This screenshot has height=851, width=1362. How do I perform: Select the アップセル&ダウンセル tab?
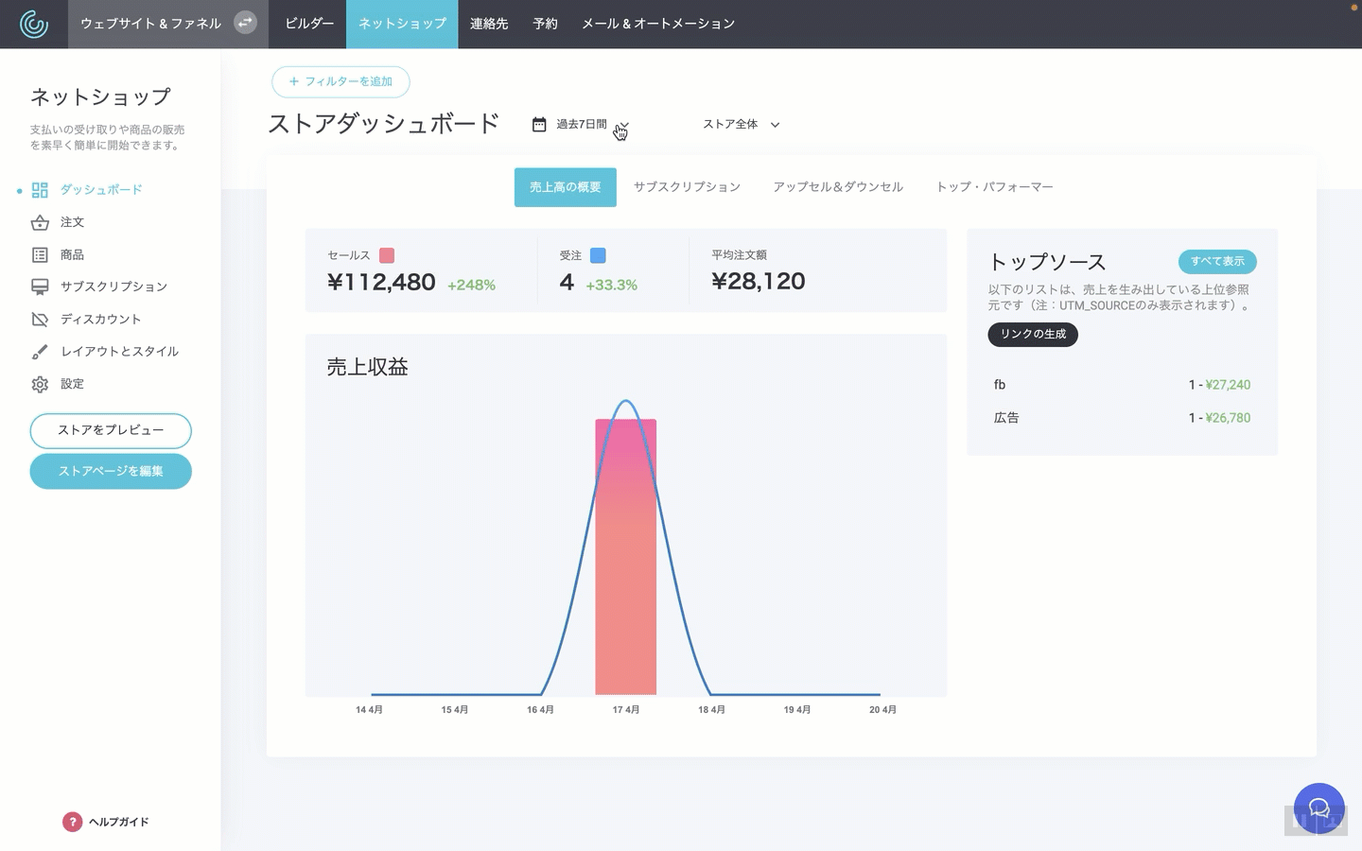[837, 187]
